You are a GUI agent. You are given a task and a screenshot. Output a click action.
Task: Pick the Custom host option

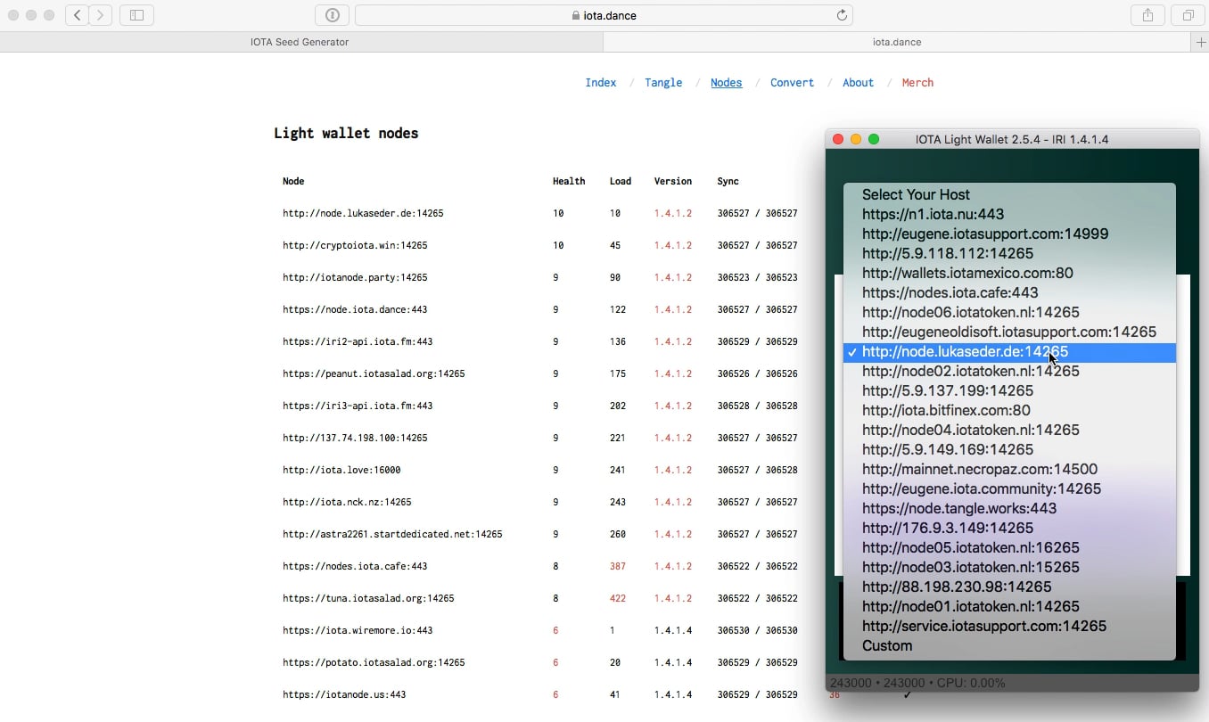coord(887,645)
